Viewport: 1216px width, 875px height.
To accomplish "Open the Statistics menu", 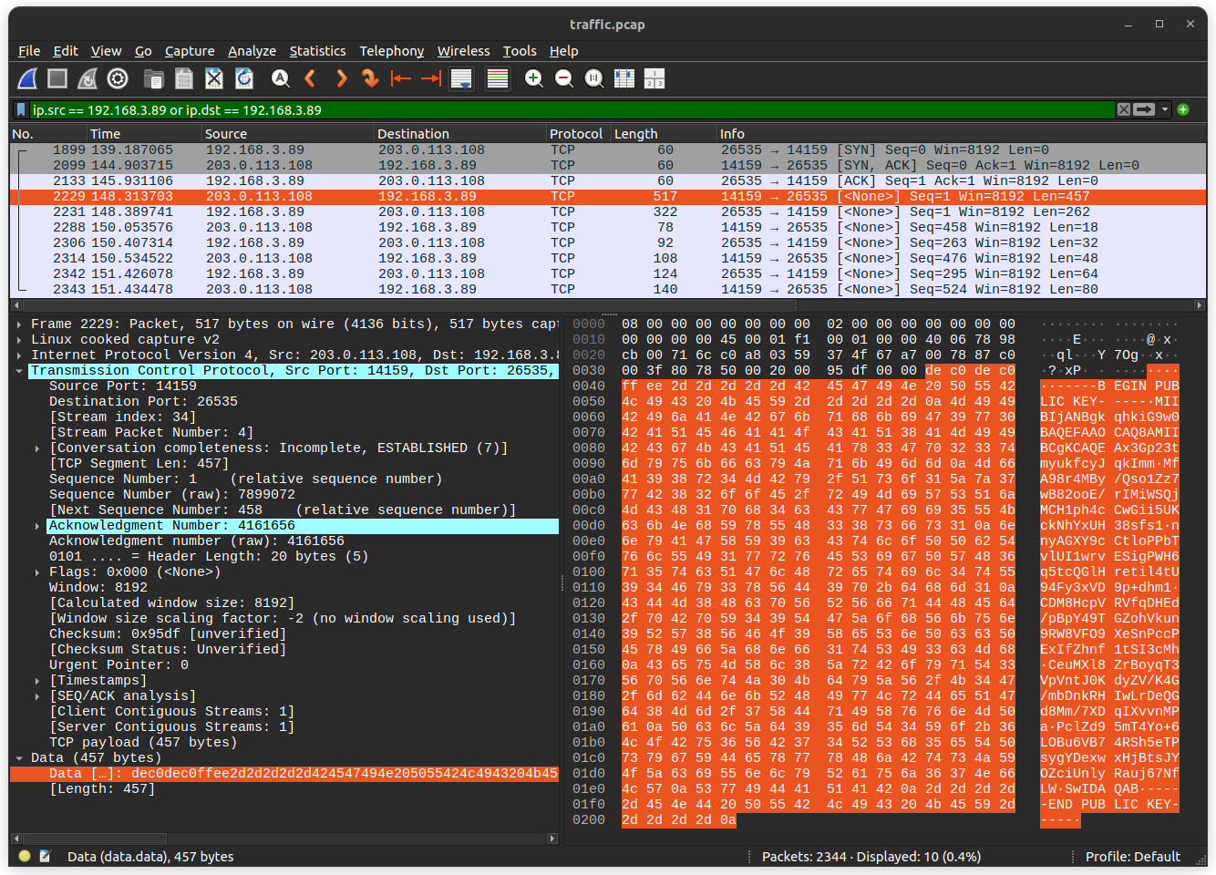I will pyautogui.click(x=317, y=51).
